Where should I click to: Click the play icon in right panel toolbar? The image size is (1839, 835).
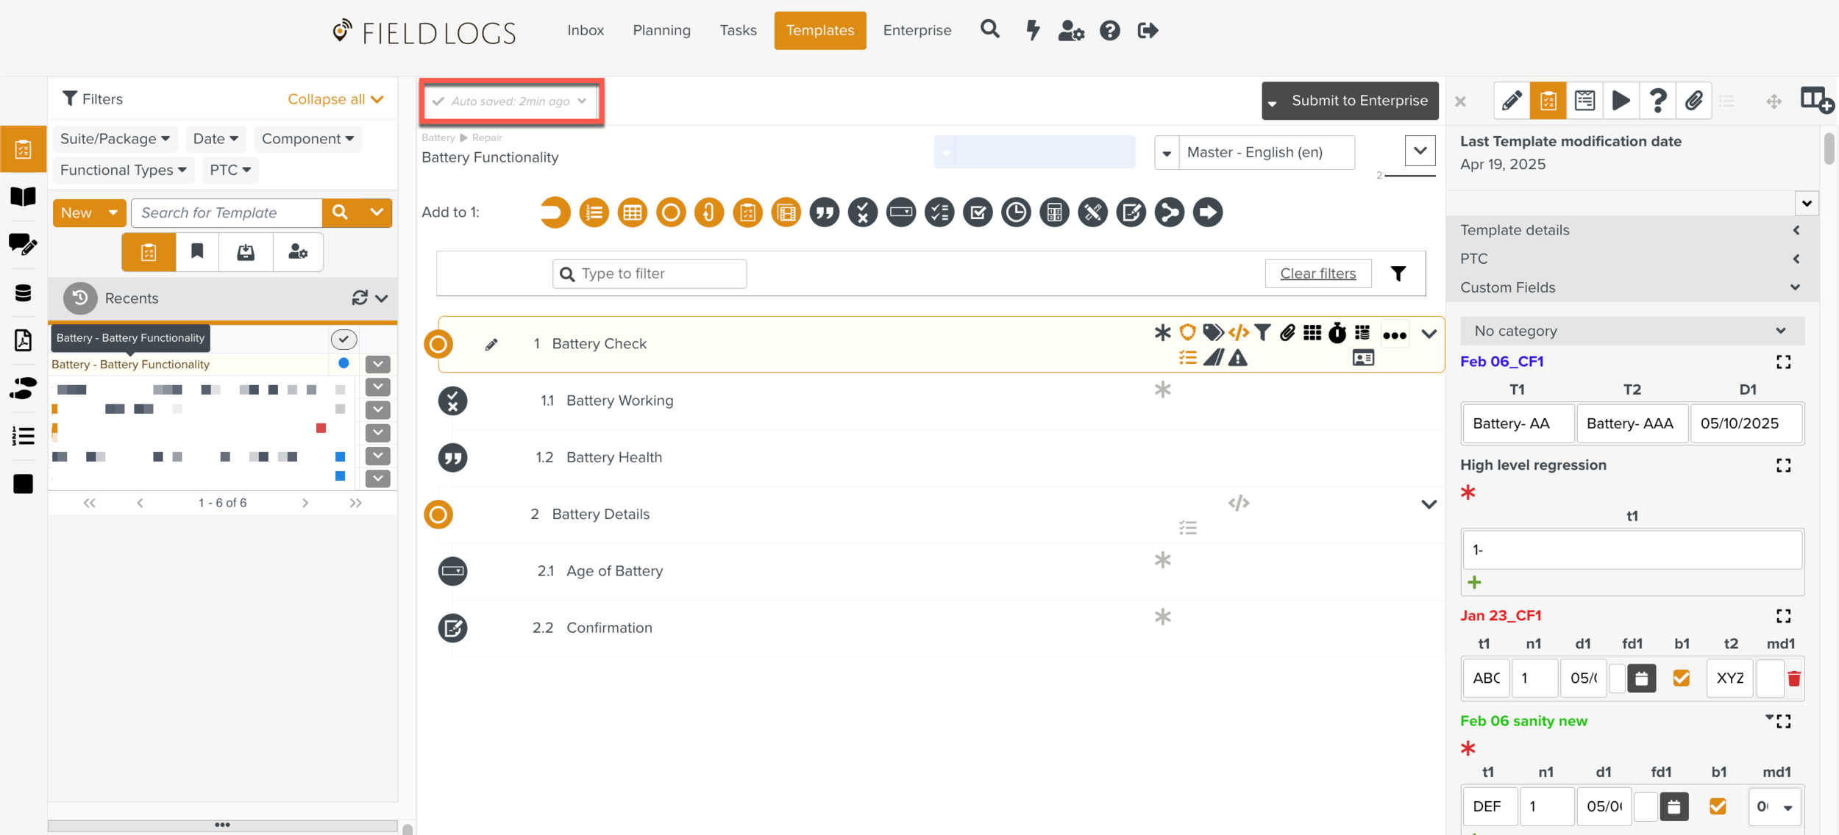(x=1621, y=101)
